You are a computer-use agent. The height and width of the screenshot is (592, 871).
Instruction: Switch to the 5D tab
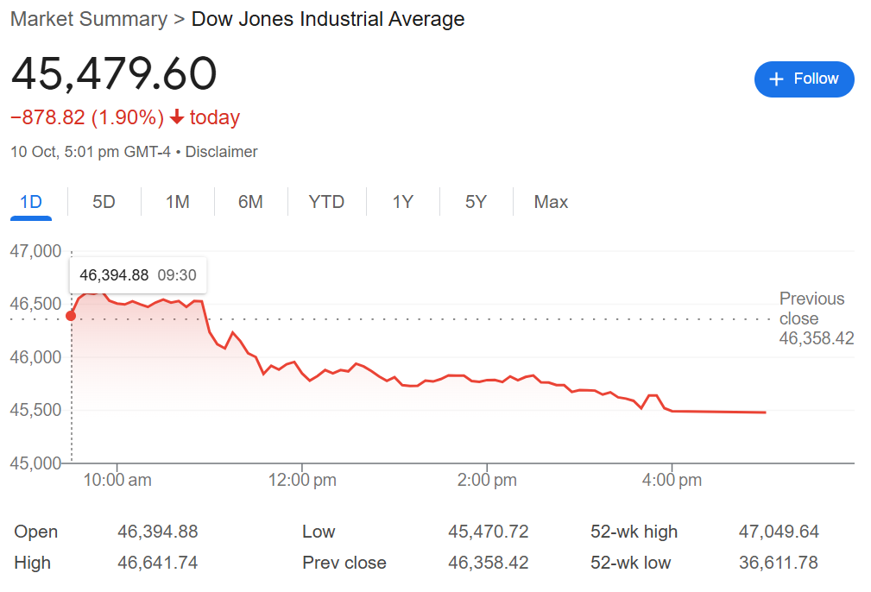click(x=104, y=202)
